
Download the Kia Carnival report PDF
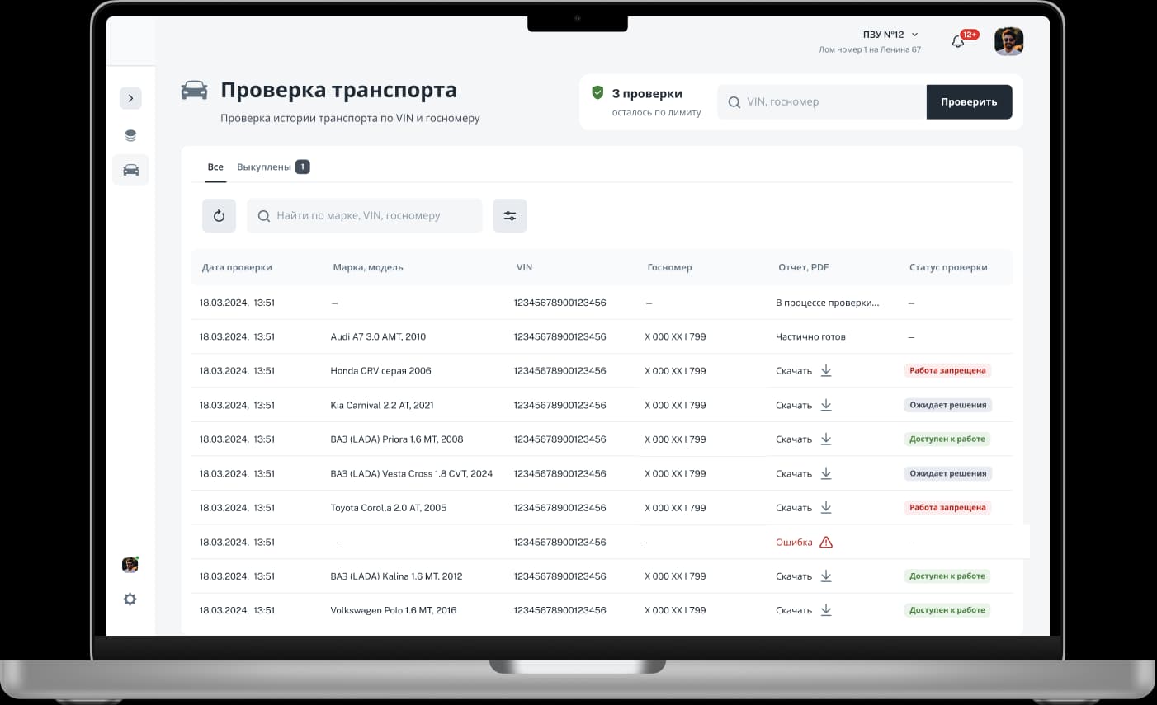point(826,405)
